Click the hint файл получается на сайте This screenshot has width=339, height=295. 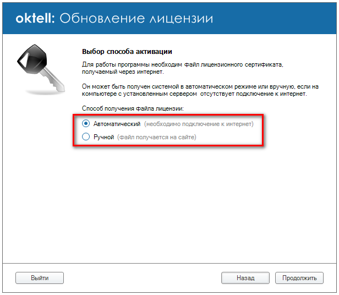click(x=156, y=137)
